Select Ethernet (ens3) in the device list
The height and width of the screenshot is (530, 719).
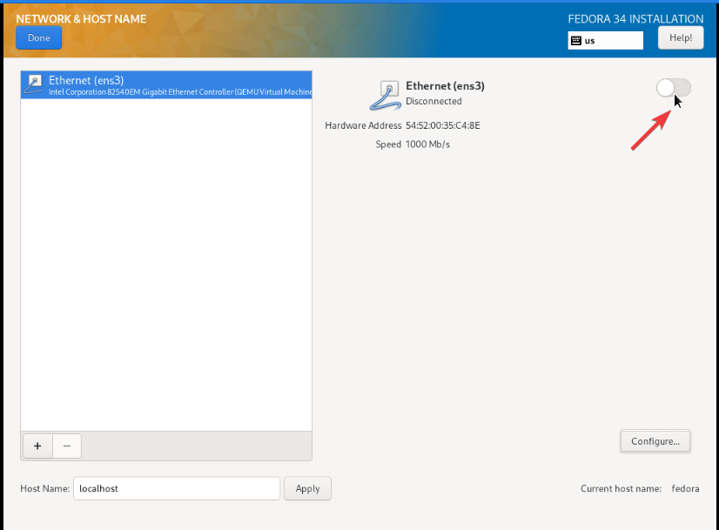pyautogui.click(x=166, y=84)
